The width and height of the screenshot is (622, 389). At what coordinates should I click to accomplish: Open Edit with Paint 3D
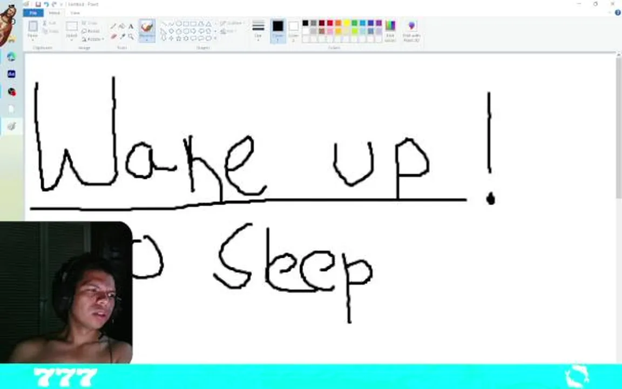tap(411, 31)
